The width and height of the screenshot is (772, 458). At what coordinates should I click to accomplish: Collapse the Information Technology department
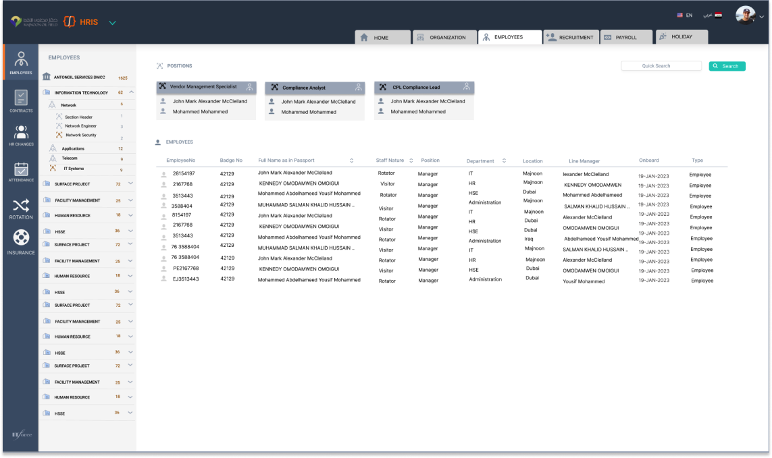[131, 92]
